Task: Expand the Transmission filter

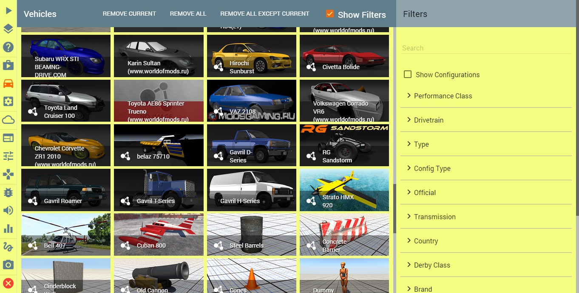Action: [486, 217]
